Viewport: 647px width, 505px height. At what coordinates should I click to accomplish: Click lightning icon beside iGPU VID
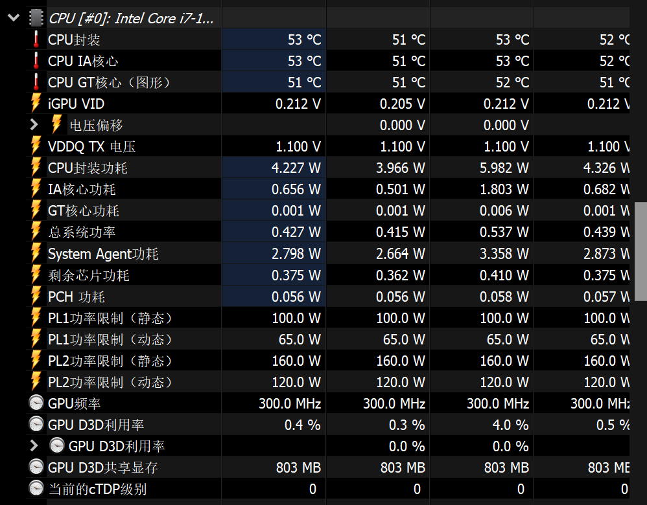[x=36, y=104]
